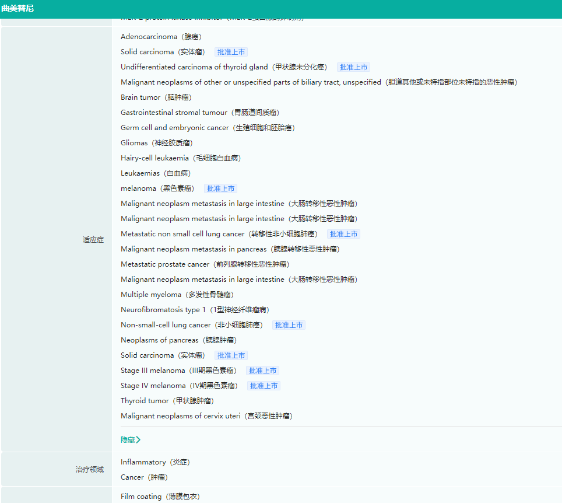Click Cancer (肿瘤) therapeutic area
562x503 pixels.
(144, 477)
